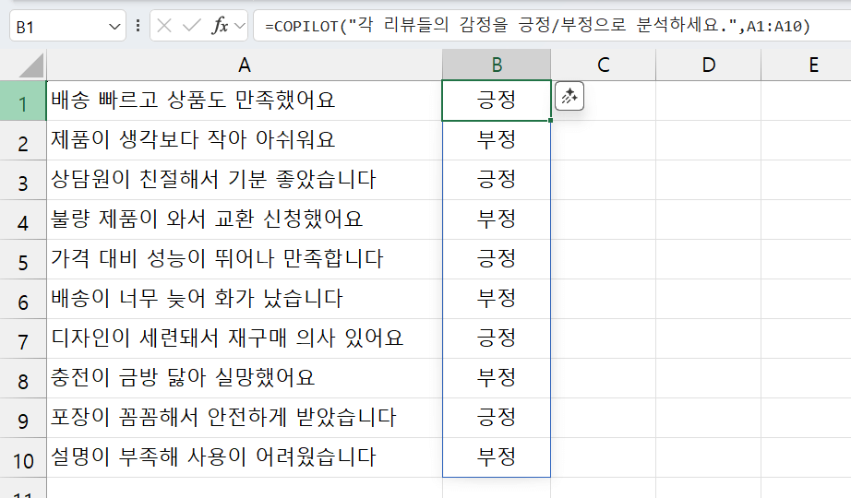Select the 부정 result in row 4

[497, 219]
